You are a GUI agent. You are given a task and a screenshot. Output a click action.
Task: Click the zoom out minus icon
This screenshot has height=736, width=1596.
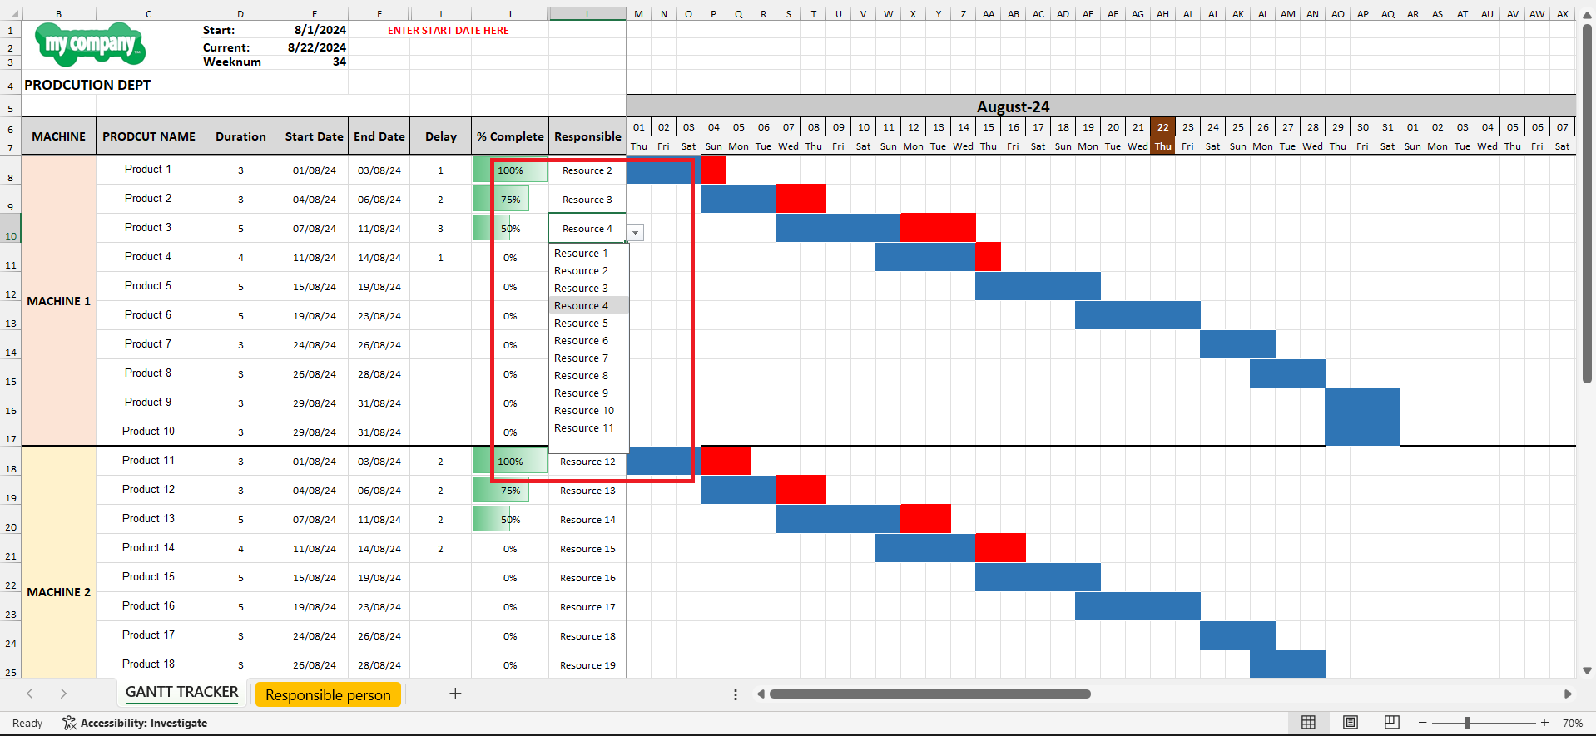tap(1423, 723)
